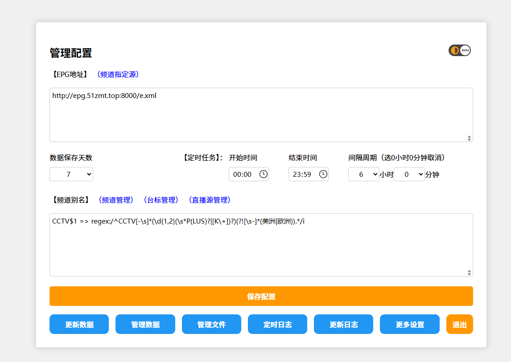Image resolution: width=511 pixels, height=362 pixels.
Task: Open the 频道指定源 link
Action: coord(118,74)
